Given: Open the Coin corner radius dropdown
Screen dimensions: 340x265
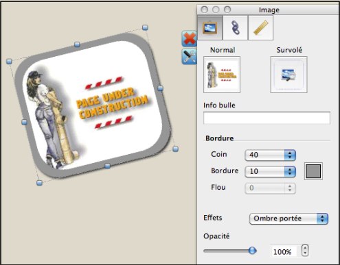Looking at the screenshot, I should coord(270,155).
